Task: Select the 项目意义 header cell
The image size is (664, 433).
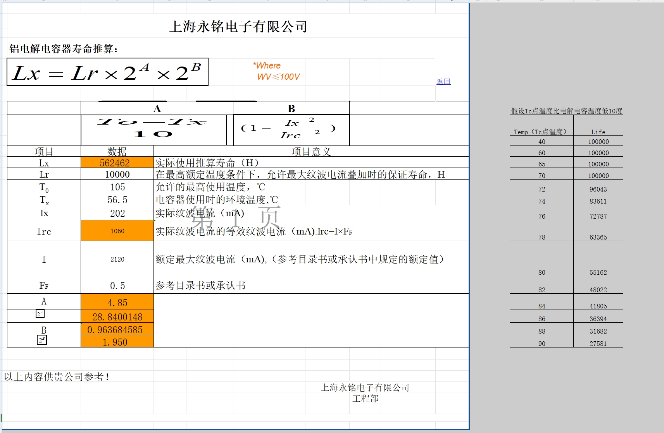Action: click(311, 151)
